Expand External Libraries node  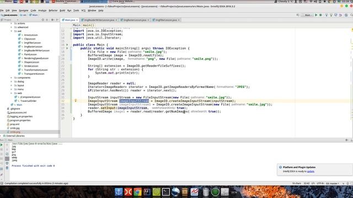pos(1,136)
